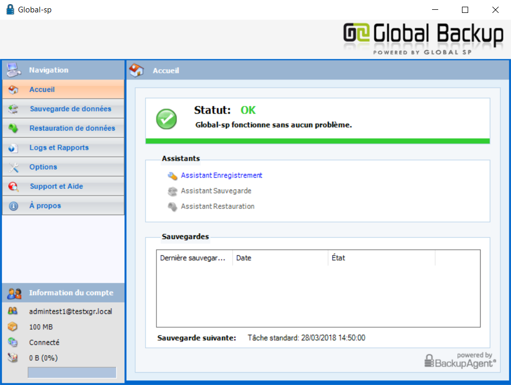Click the admintest1@testxgr.local account text
The width and height of the screenshot is (511, 385).
70,311
